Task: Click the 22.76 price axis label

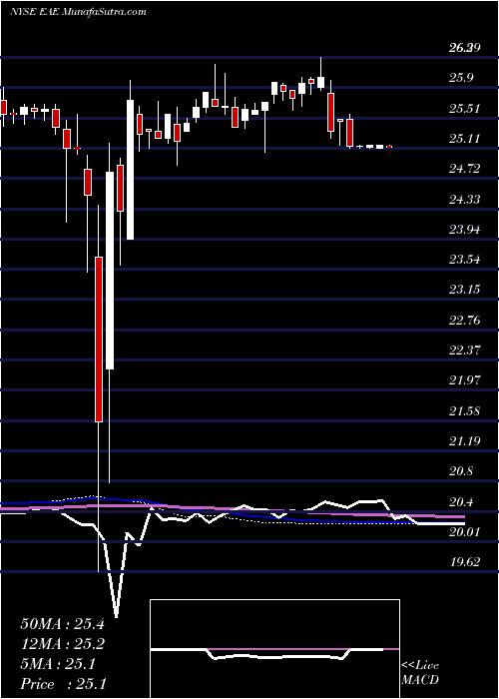Action: (x=464, y=320)
